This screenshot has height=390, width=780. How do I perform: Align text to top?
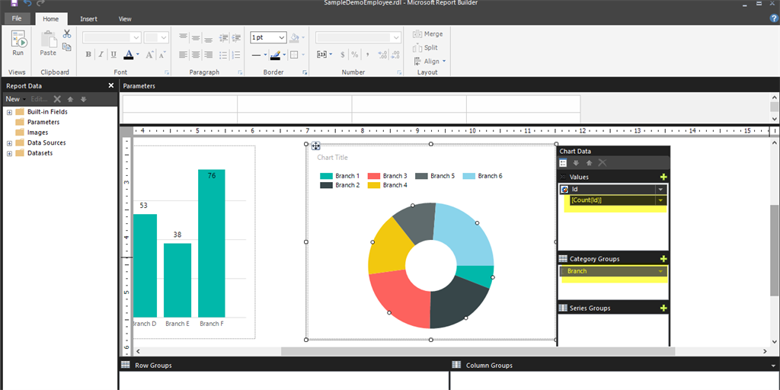(x=184, y=37)
